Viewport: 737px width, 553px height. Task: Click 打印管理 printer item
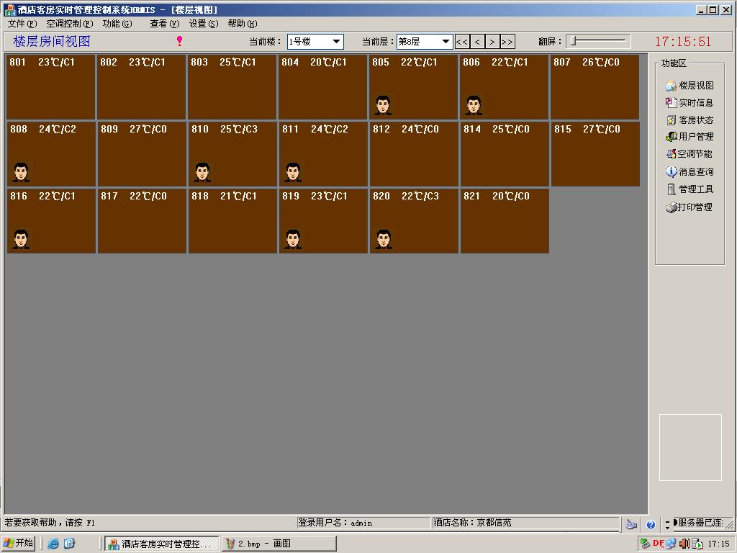coord(689,207)
